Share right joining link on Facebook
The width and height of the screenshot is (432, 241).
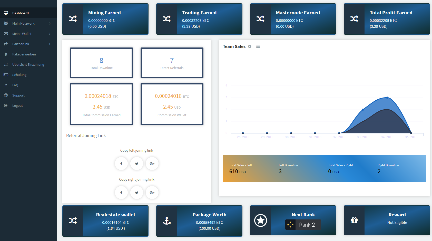(x=121, y=192)
